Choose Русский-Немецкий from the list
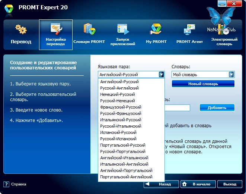This screenshot has width=246, height=194. point(131,101)
